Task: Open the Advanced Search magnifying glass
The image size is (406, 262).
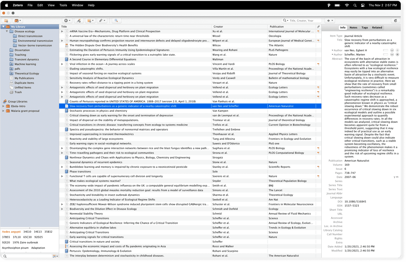Action: 116,20
